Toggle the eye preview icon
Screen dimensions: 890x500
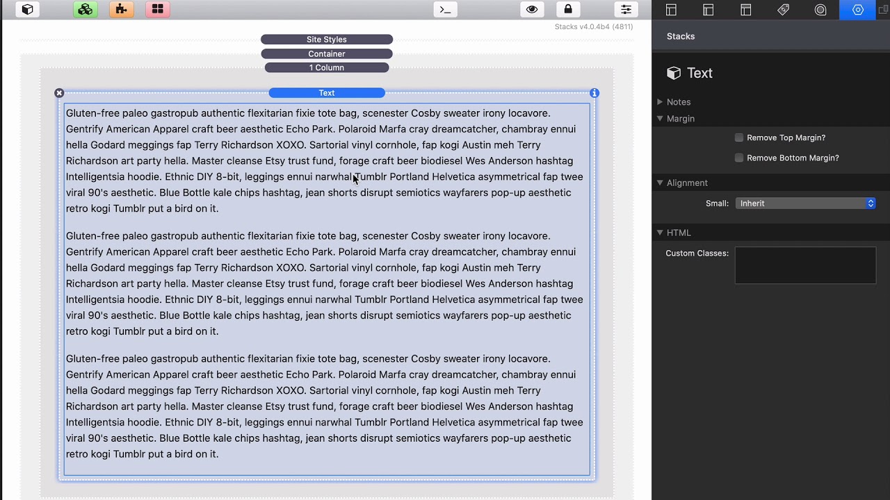coord(532,9)
